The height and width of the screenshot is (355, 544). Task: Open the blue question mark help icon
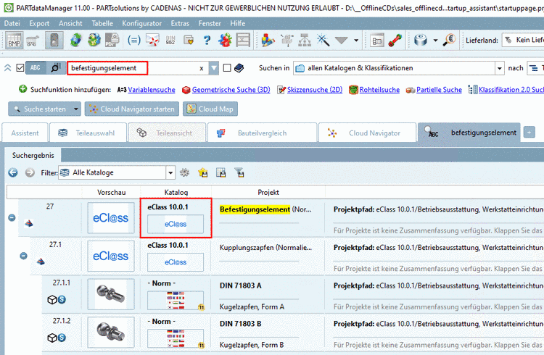(x=207, y=41)
